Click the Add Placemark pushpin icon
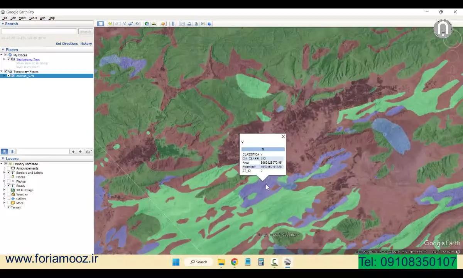Viewport: 463px width, 278px height. coord(110,24)
